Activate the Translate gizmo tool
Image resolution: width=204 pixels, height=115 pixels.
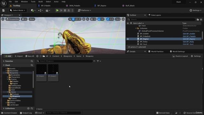(73, 19)
